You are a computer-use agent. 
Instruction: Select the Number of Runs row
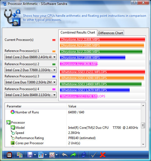(73, 112)
